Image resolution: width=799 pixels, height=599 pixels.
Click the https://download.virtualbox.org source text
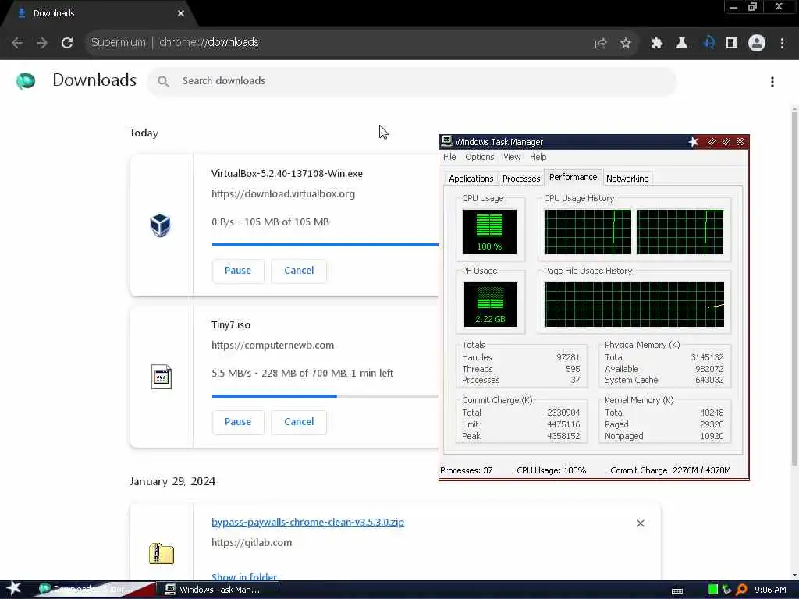pos(283,194)
